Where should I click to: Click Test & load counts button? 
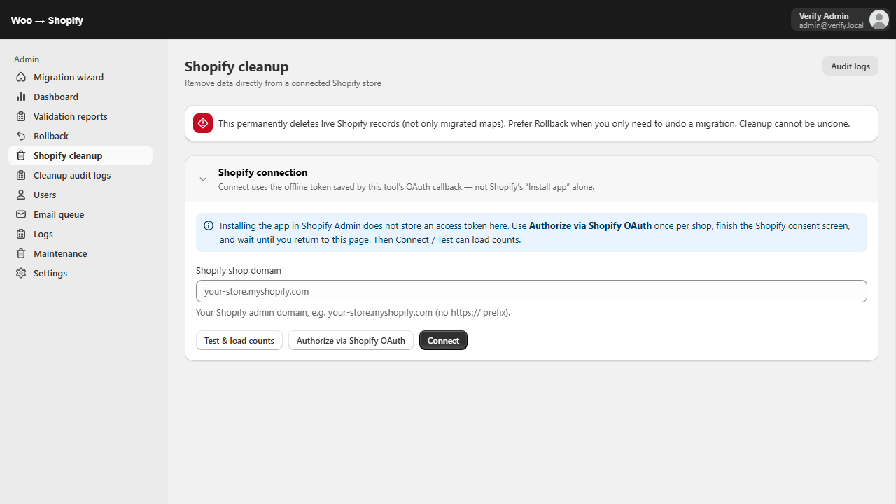pos(239,341)
